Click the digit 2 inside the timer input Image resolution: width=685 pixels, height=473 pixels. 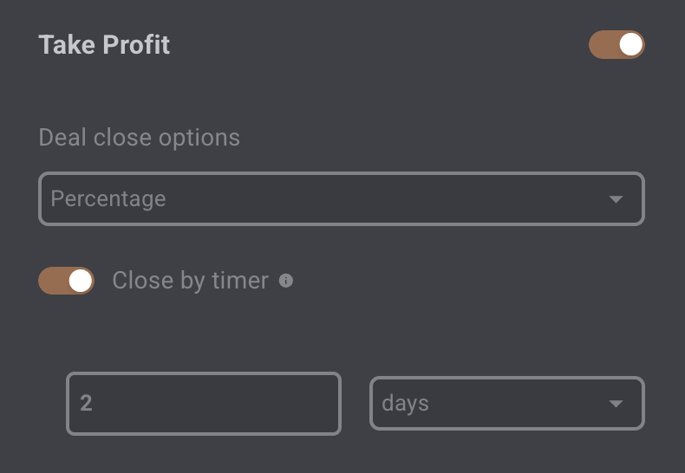[x=86, y=403]
